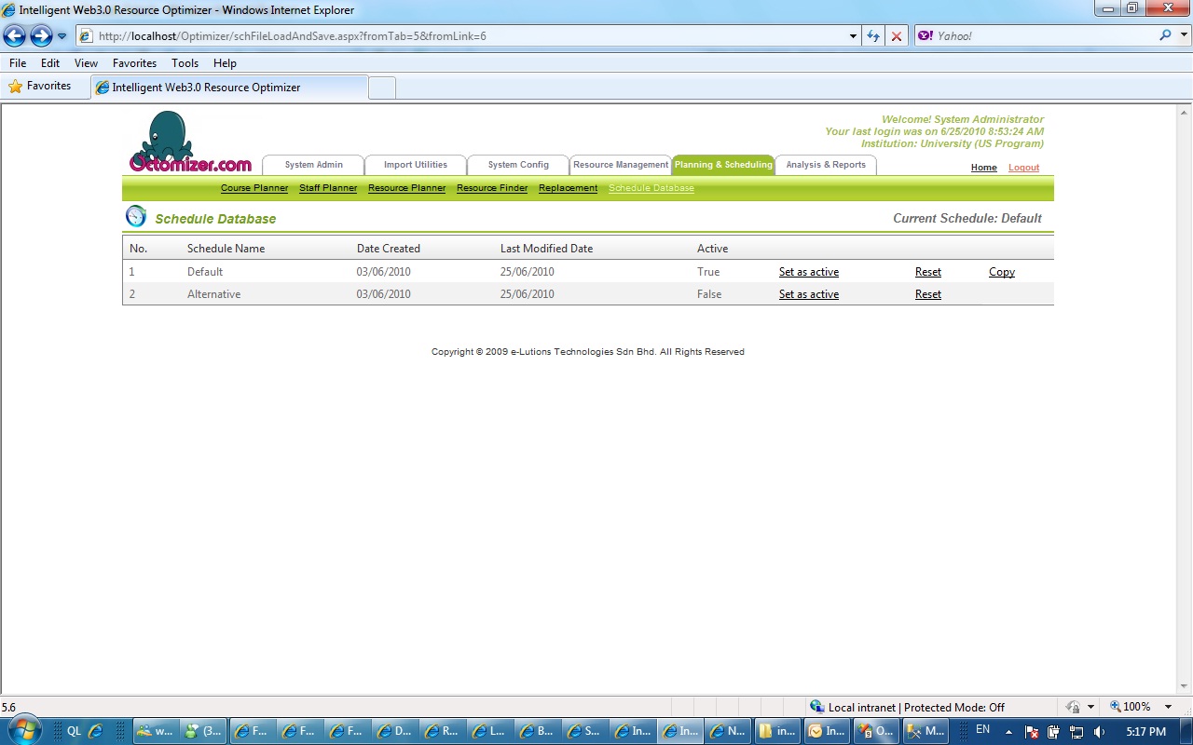Click the "False" active value
This screenshot has height=745, width=1193.
click(x=709, y=294)
